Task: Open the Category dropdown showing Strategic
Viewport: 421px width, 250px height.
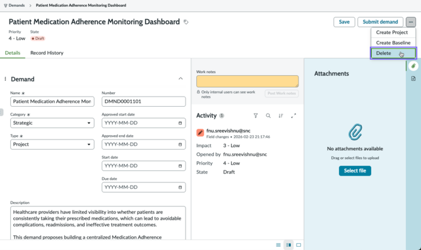Action: (52, 123)
